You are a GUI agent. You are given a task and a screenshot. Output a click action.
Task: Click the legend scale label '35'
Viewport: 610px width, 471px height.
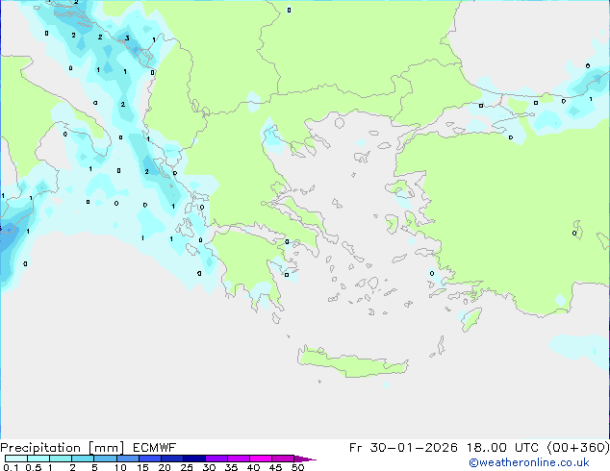click(x=231, y=467)
